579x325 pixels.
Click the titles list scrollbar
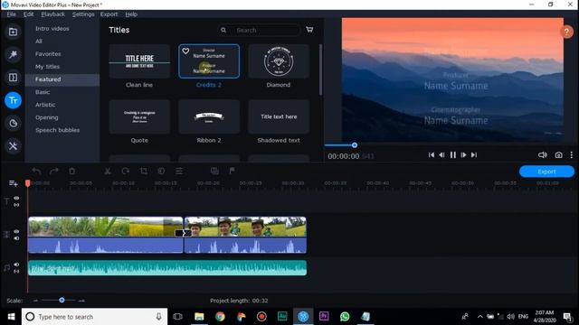(x=320, y=70)
